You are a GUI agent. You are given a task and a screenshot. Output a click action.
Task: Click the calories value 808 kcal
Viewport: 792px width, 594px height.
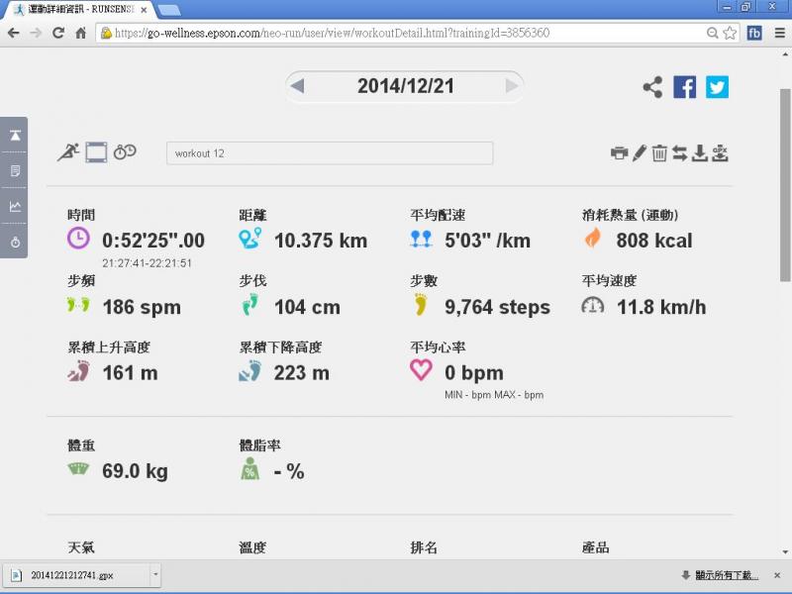pos(654,241)
